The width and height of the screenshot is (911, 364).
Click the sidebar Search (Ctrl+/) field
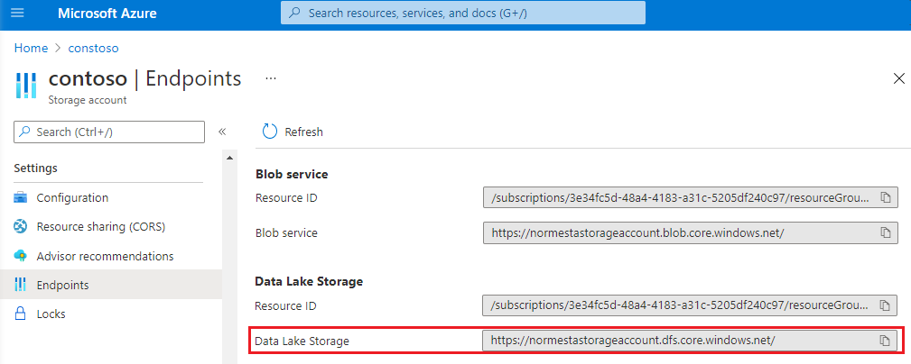pyautogui.click(x=109, y=132)
